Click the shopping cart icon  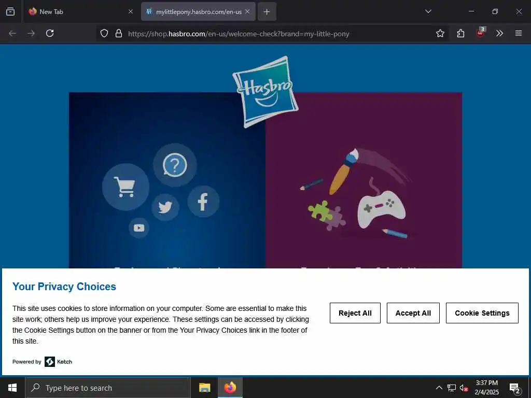coord(125,187)
